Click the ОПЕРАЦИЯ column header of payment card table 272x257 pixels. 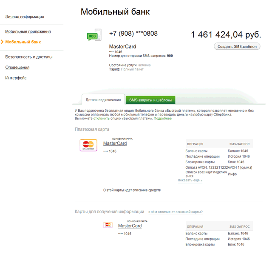[x=195, y=144]
